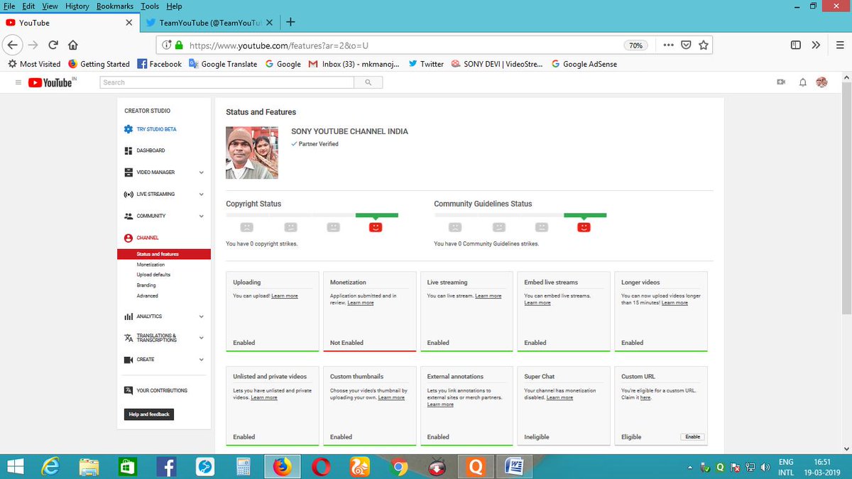This screenshot has width=852, height=479.
Task: Select Branding under Channel
Action: pos(146,285)
